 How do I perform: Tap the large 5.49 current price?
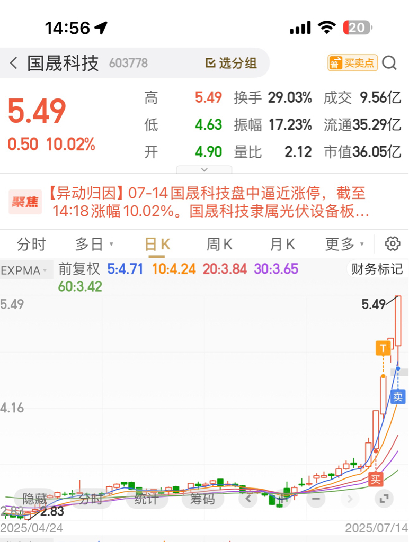click(x=37, y=111)
